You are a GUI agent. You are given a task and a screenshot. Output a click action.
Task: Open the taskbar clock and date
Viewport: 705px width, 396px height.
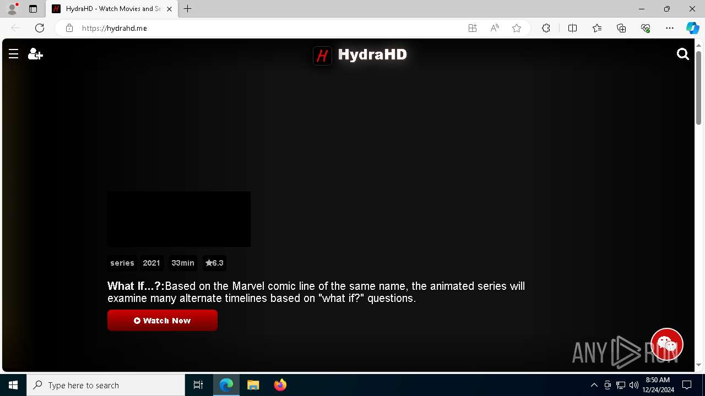(658, 385)
